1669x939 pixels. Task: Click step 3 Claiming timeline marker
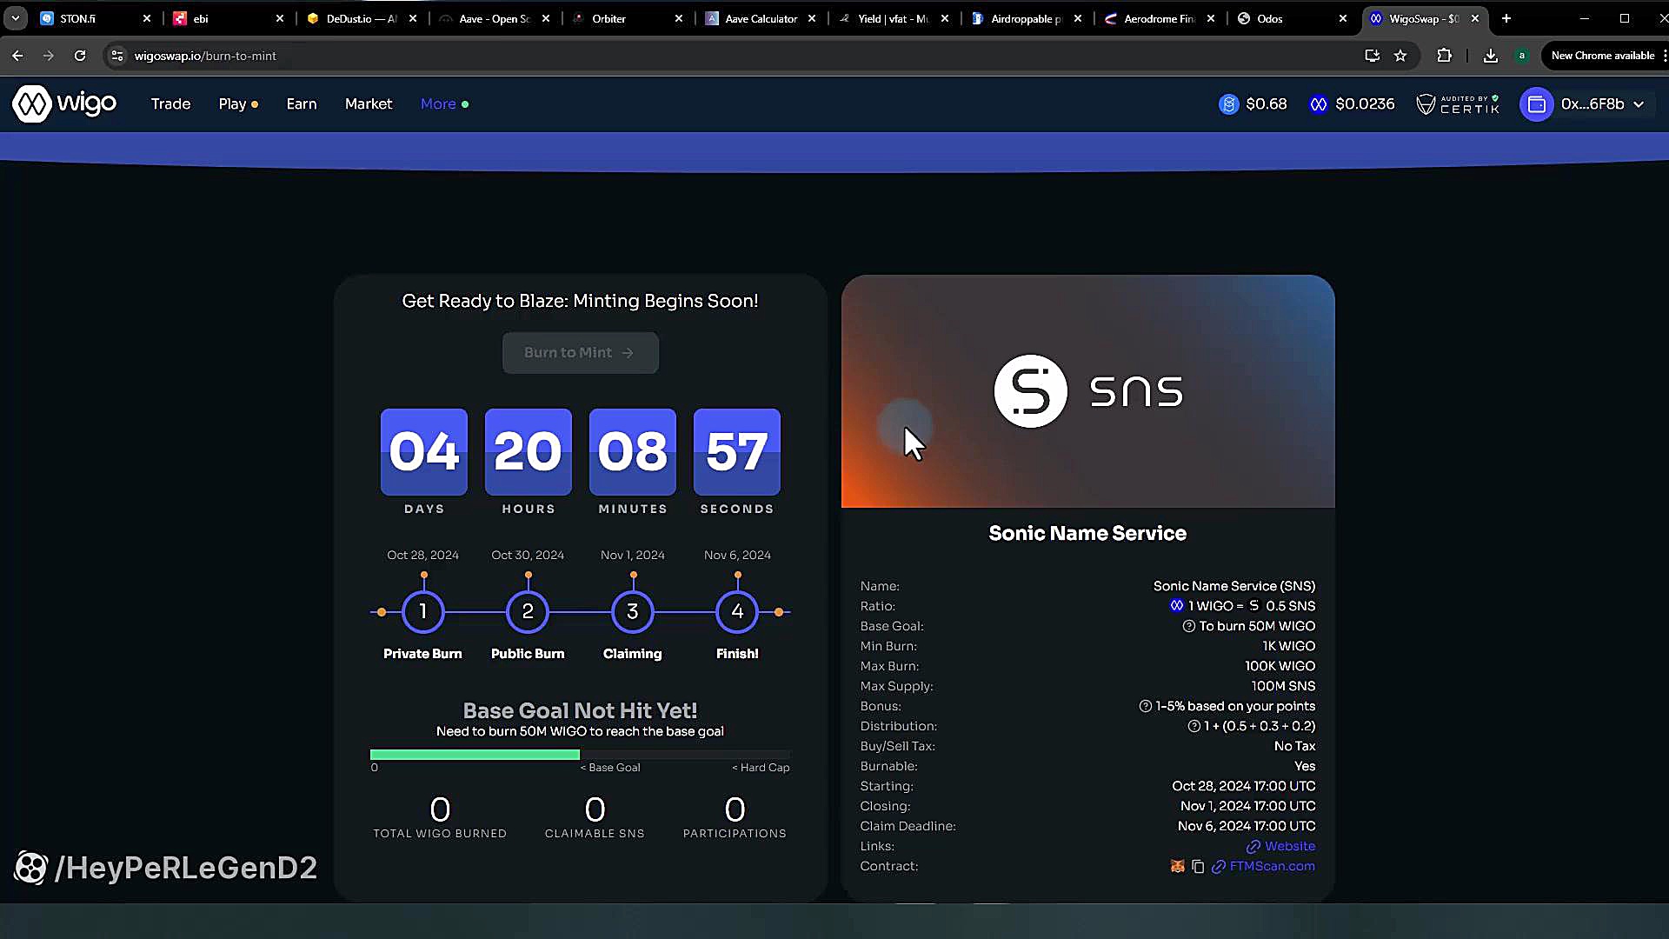[x=632, y=612]
